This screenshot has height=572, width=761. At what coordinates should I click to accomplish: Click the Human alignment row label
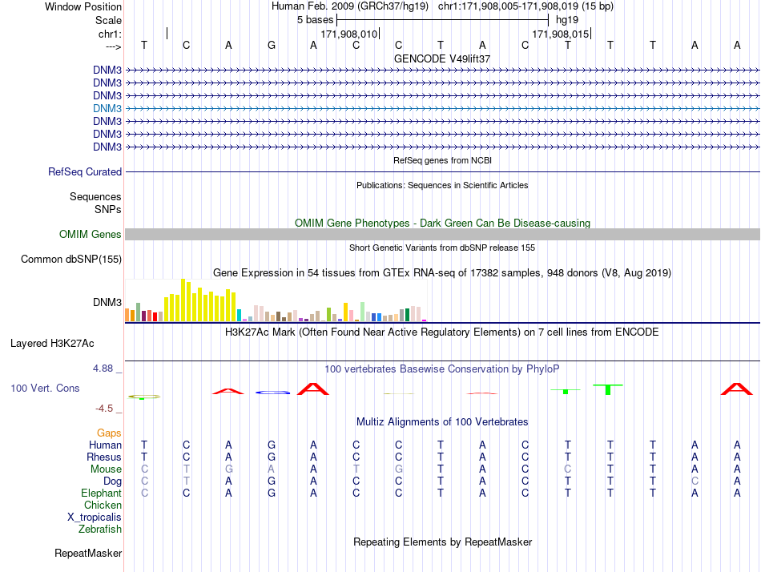(105, 445)
